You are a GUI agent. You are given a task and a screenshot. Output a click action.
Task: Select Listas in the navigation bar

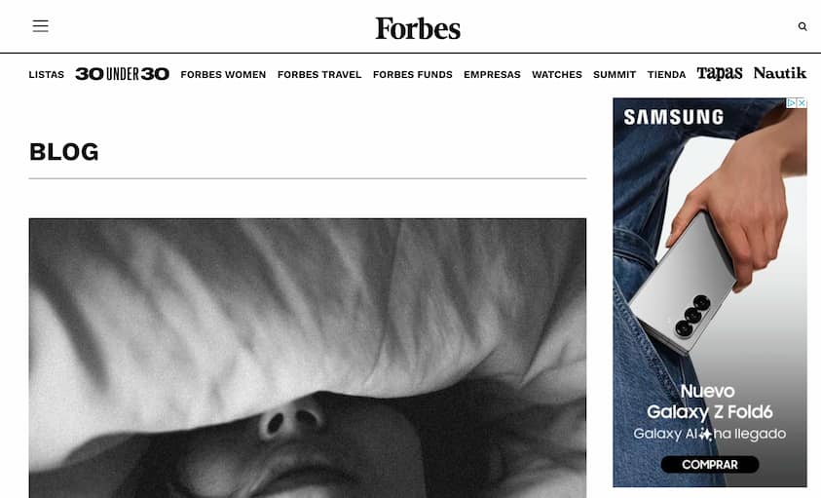(x=47, y=74)
